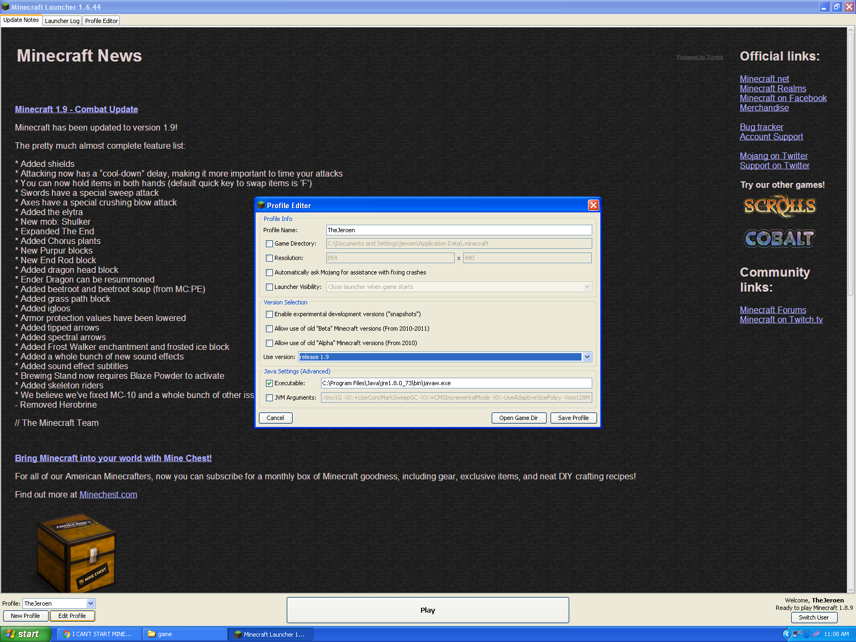Click the Mine Chest box image
Screen dimensions: 856x642
[x=76, y=553]
